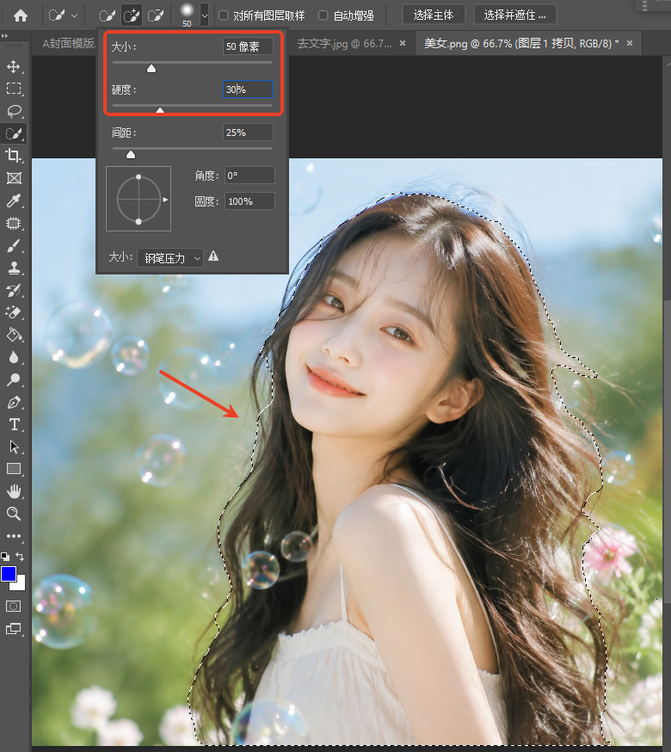Switch to the 去文字.jpg tab

[x=344, y=44]
